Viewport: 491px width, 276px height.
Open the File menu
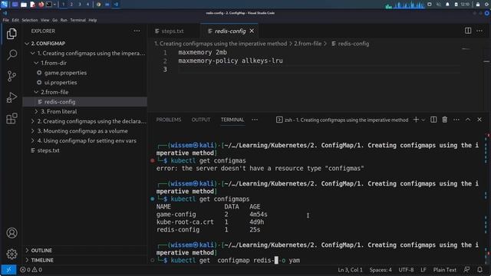coord(6,20)
